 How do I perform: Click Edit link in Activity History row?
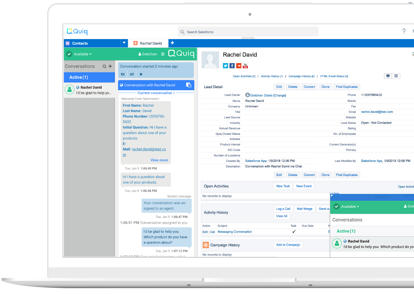coord(205,232)
